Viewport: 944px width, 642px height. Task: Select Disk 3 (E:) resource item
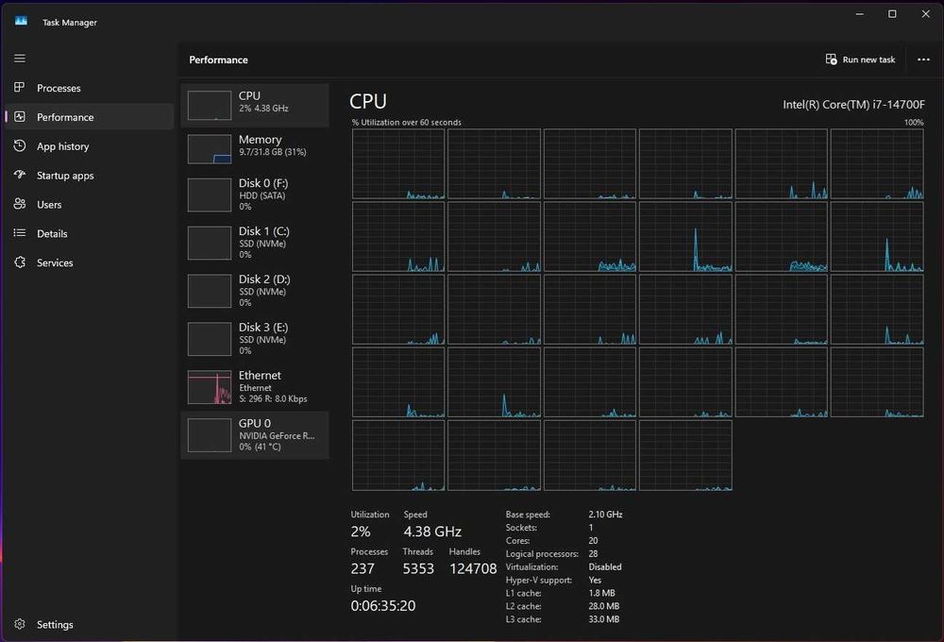[255, 339]
